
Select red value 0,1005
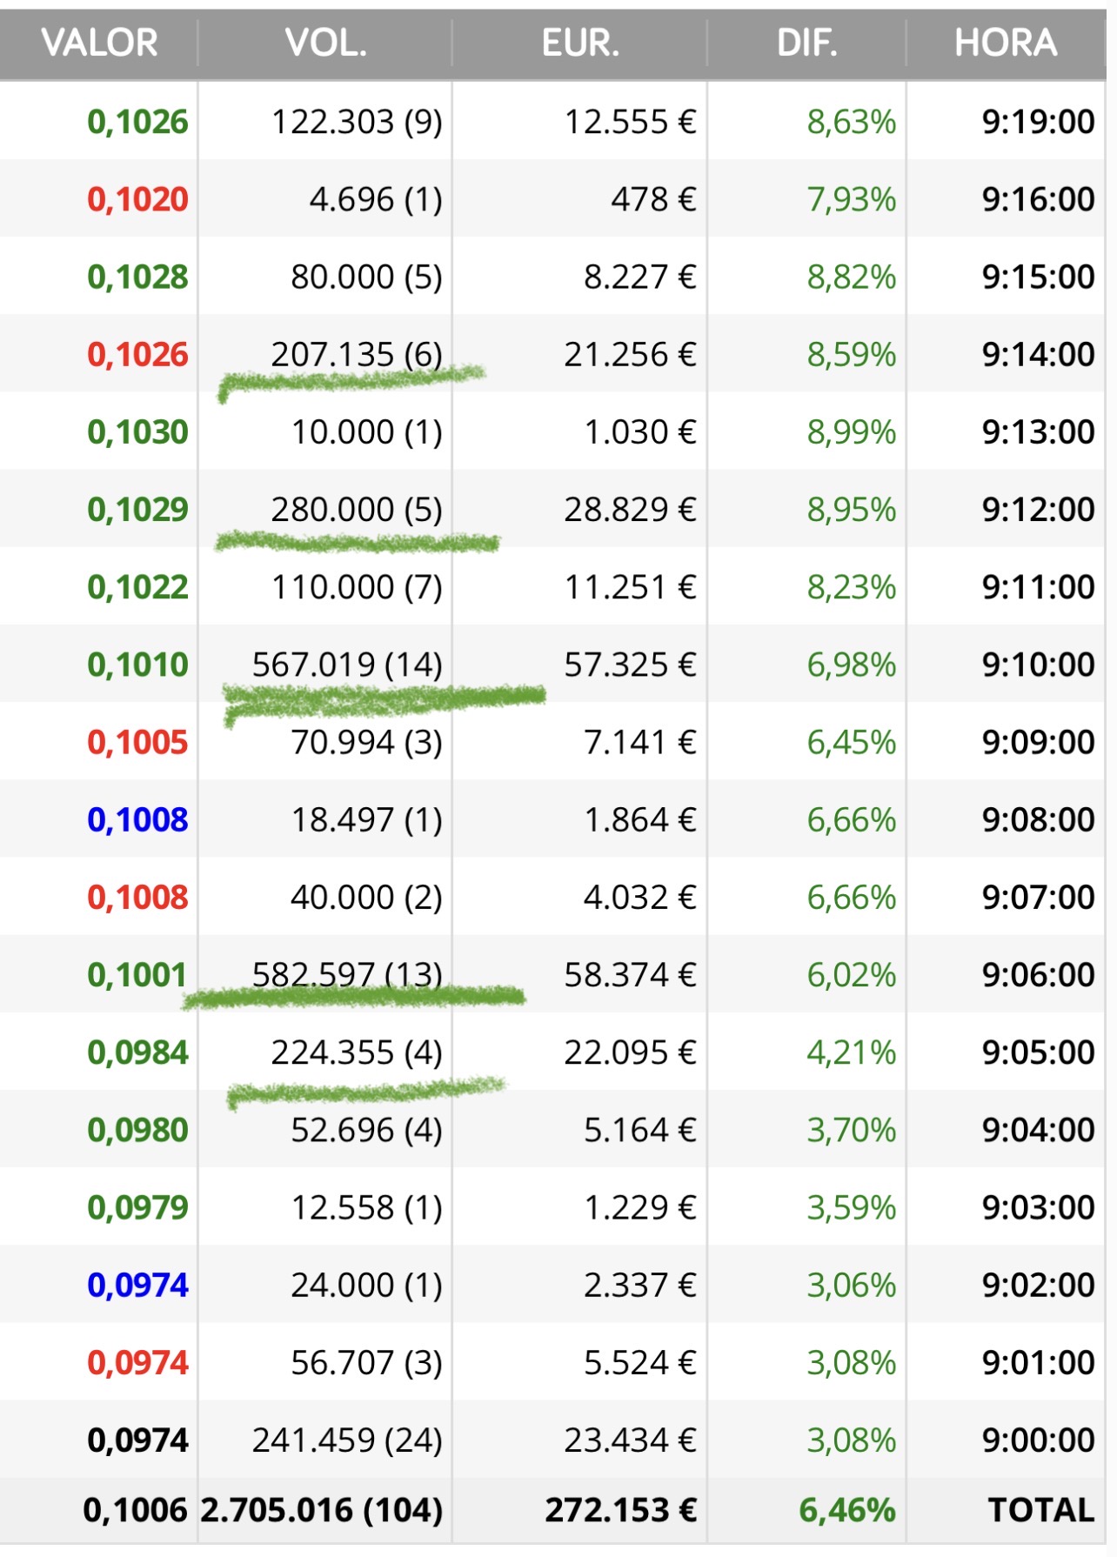137,742
